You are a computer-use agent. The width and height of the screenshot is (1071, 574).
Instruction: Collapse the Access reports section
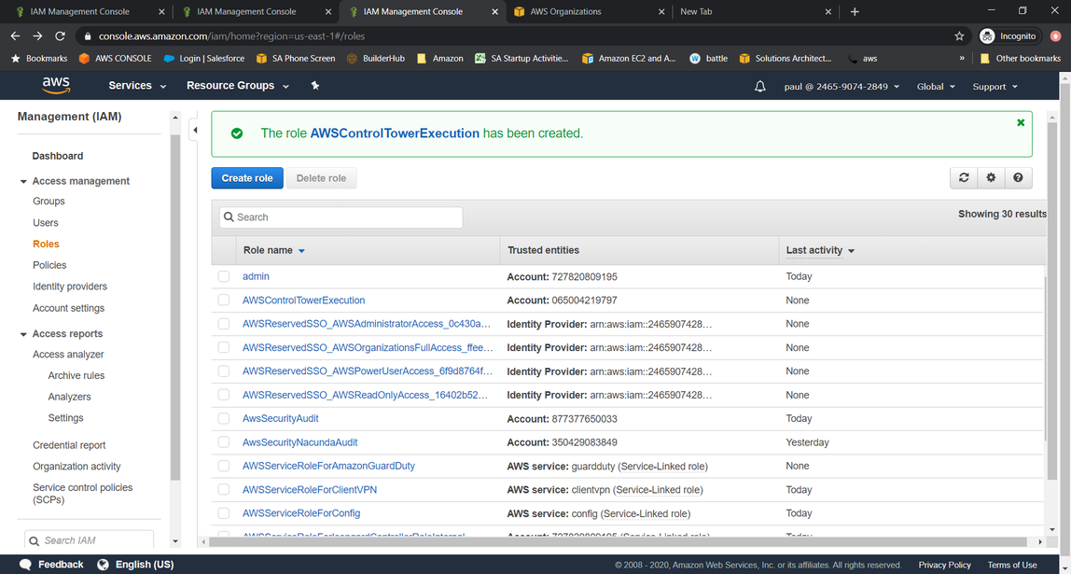click(23, 334)
